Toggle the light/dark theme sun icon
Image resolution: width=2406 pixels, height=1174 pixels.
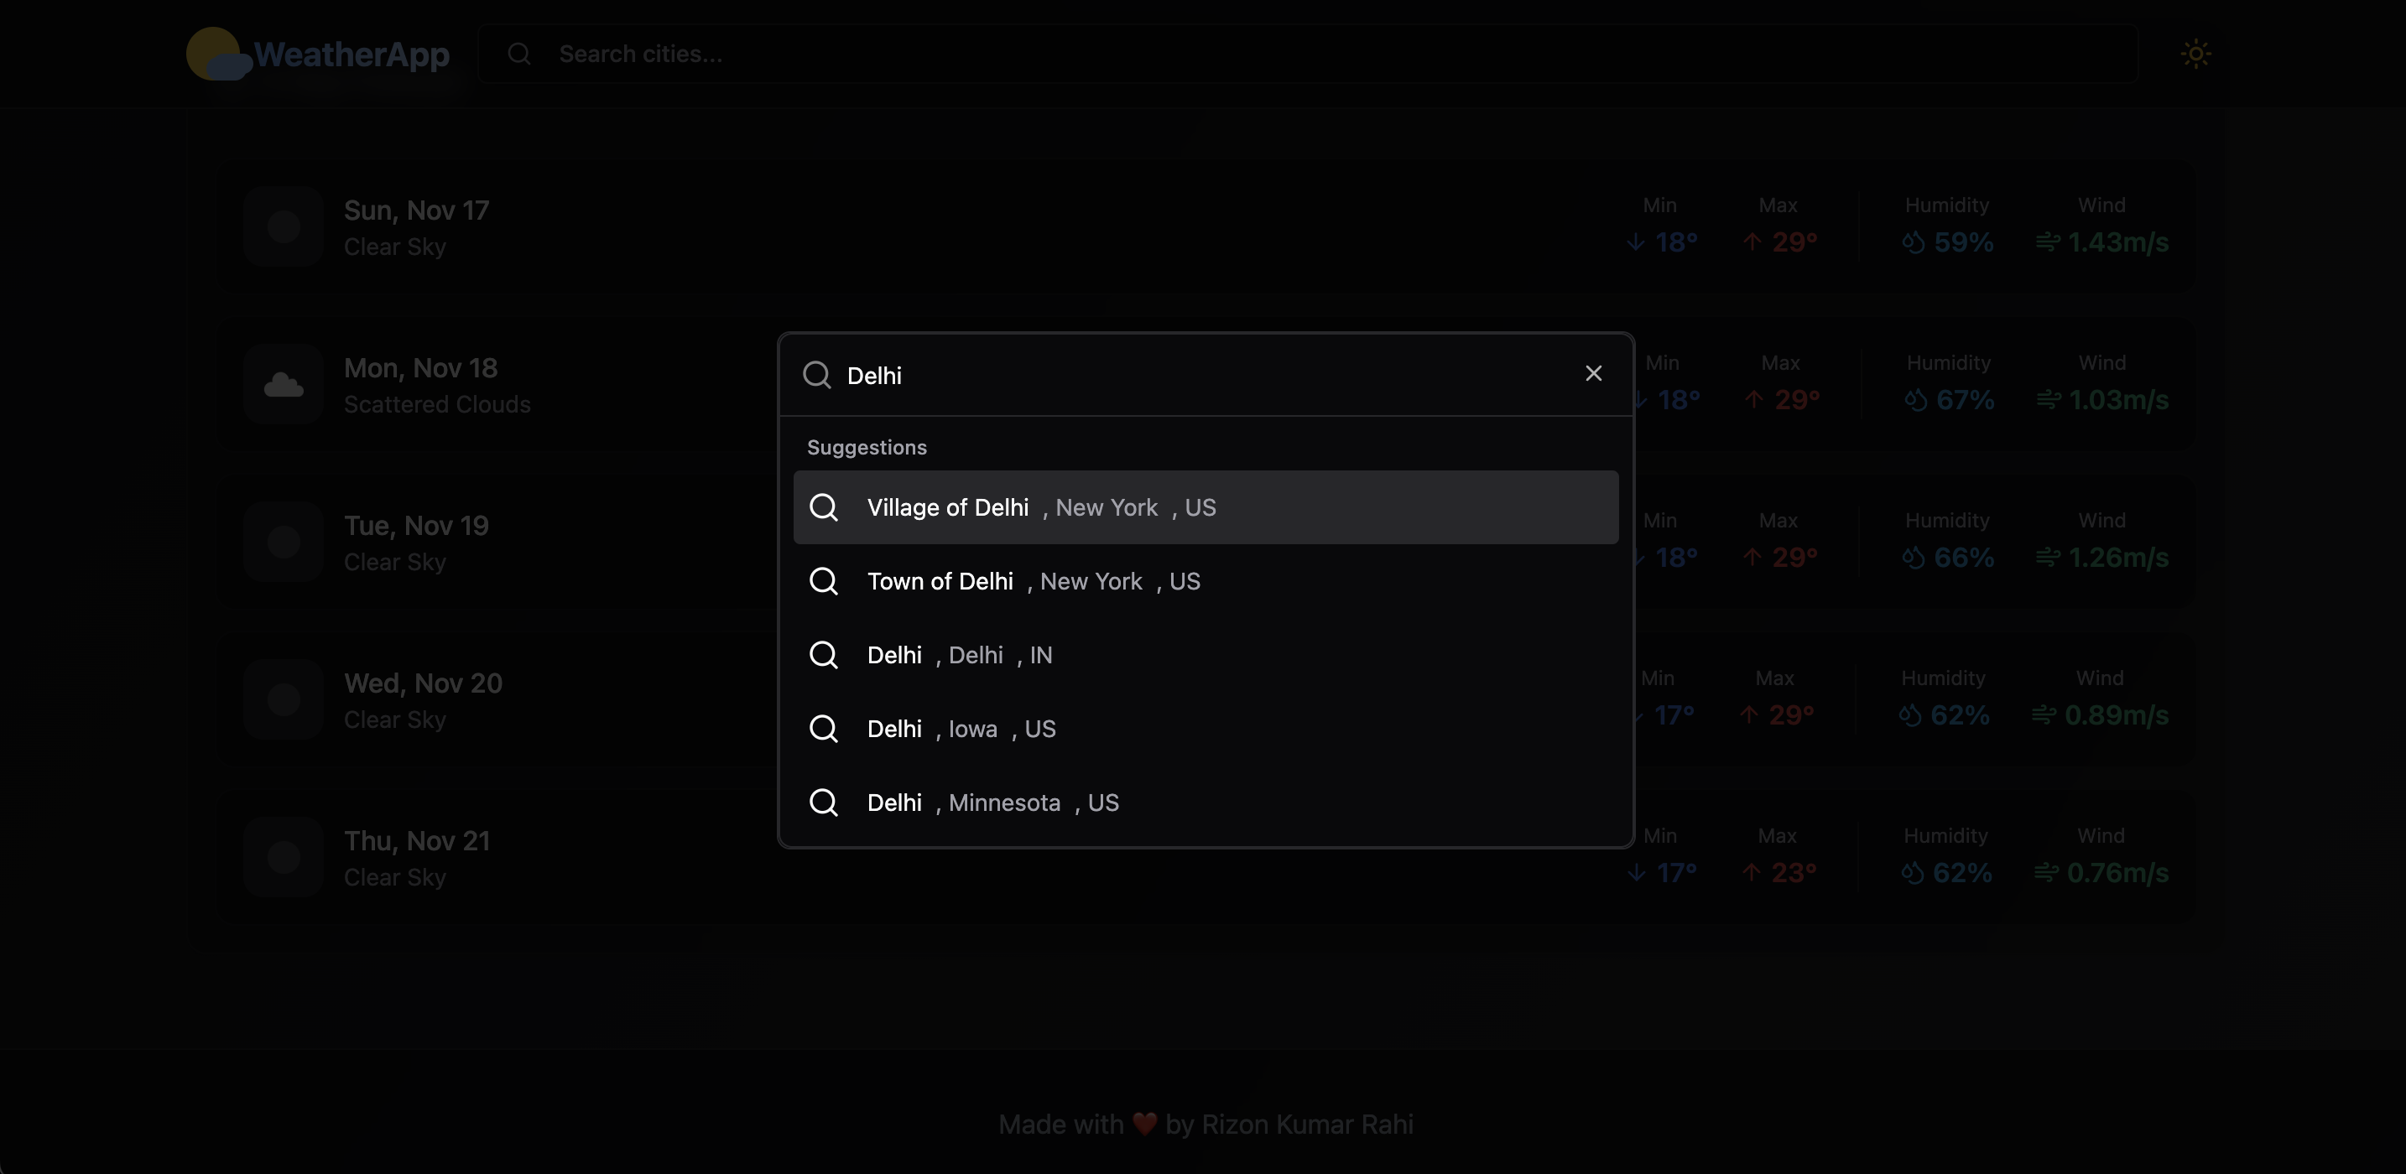click(2195, 55)
